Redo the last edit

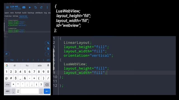tap(41, 7)
